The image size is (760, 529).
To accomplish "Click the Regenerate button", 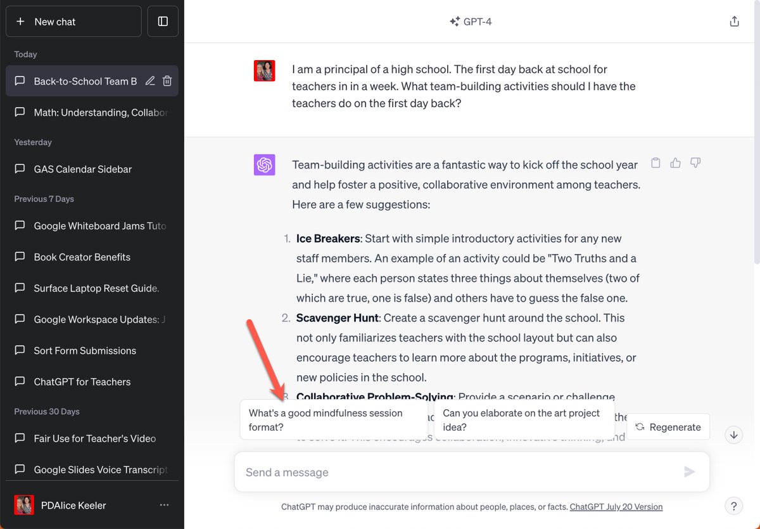I will coord(668,427).
